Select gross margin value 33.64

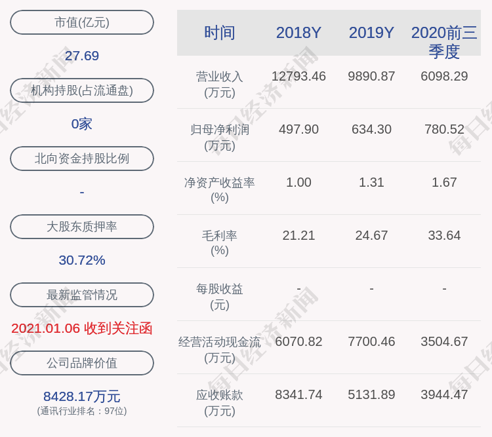pos(444,235)
